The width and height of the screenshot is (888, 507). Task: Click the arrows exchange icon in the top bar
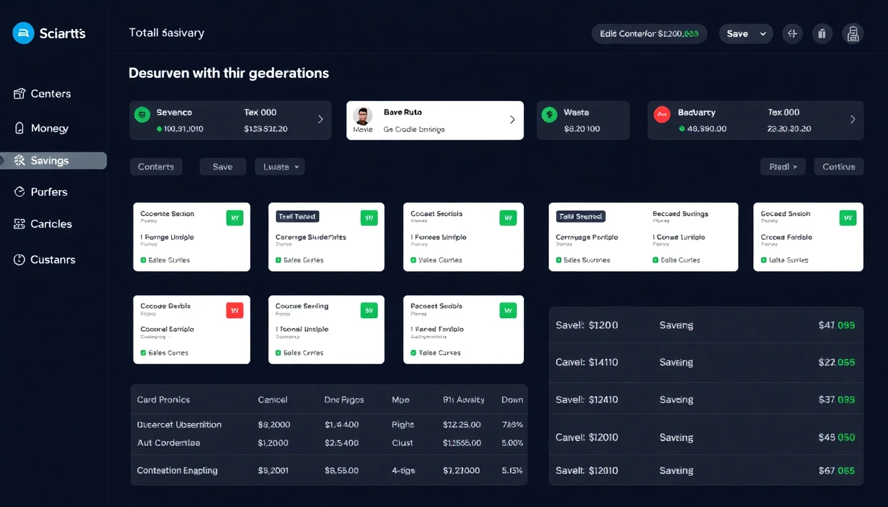[792, 33]
